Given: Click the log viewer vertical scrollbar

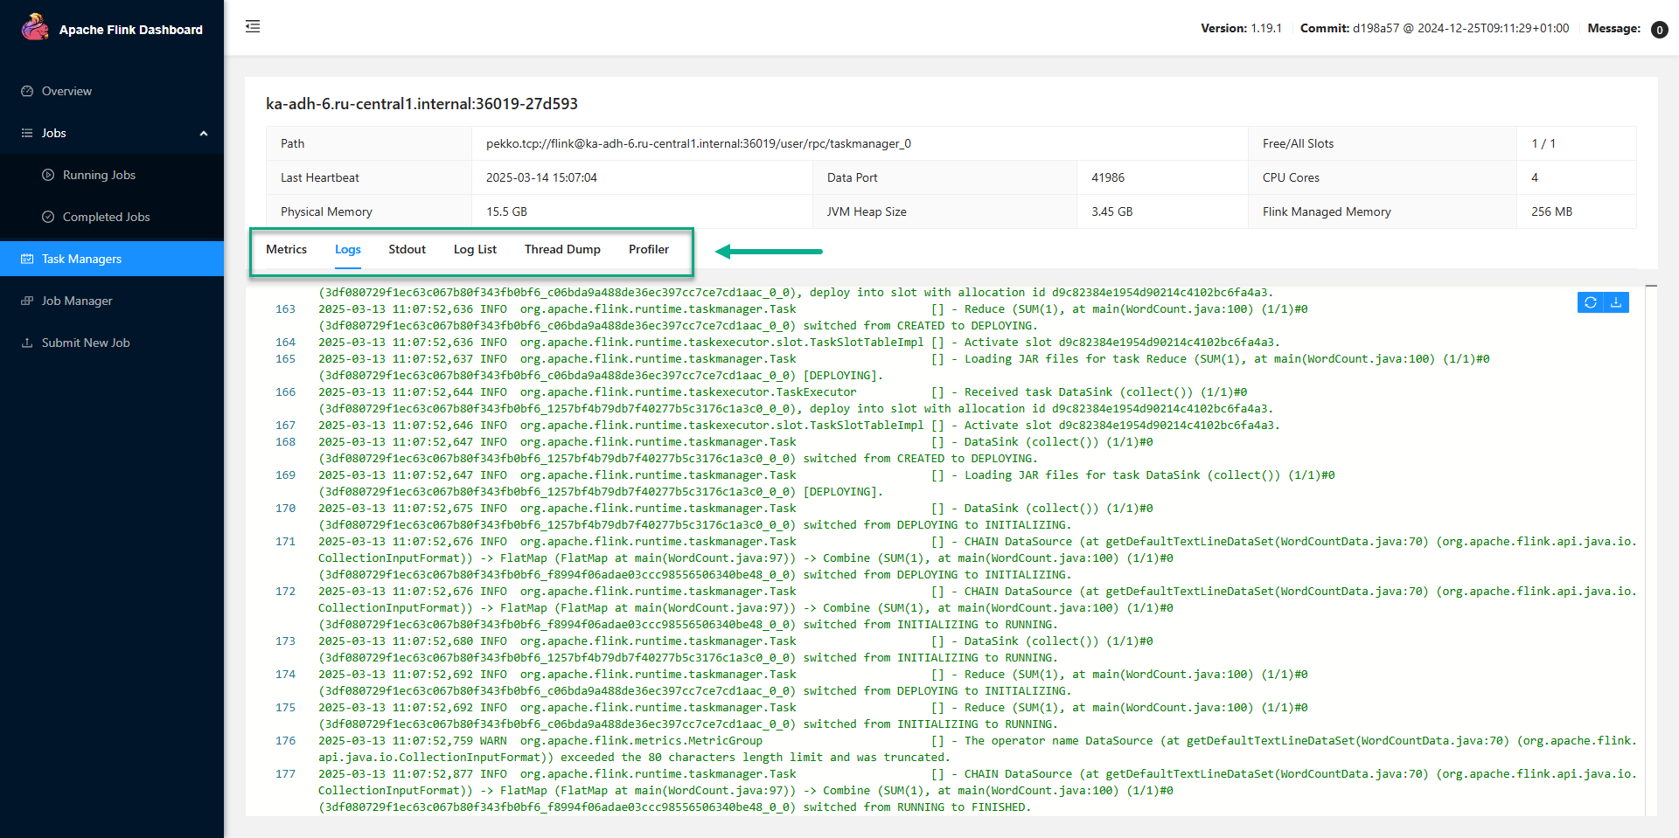Looking at the screenshot, I should point(1651,551).
